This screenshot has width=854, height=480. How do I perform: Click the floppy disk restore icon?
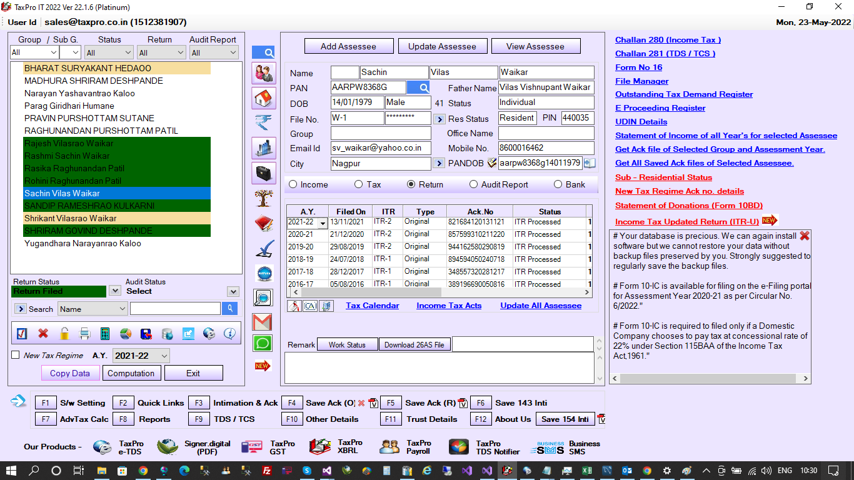(x=146, y=334)
